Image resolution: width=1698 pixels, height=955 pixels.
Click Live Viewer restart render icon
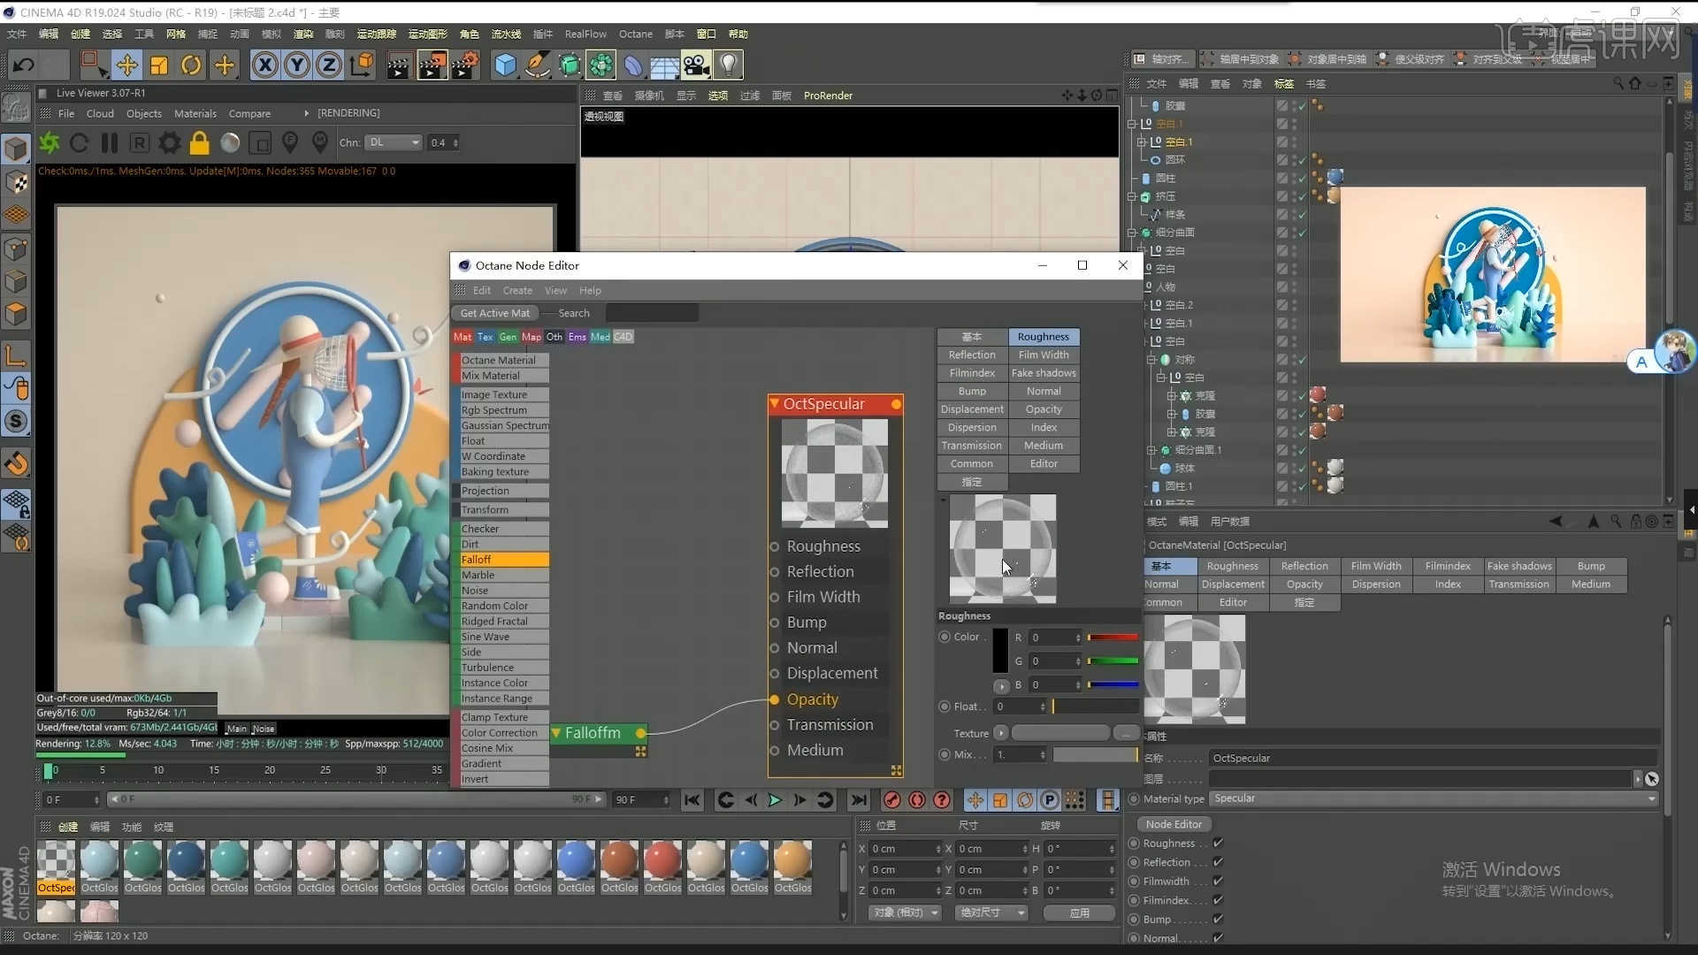tap(79, 142)
